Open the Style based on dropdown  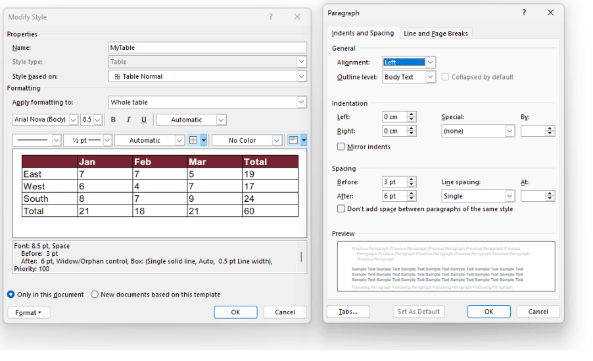pos(301,76)
